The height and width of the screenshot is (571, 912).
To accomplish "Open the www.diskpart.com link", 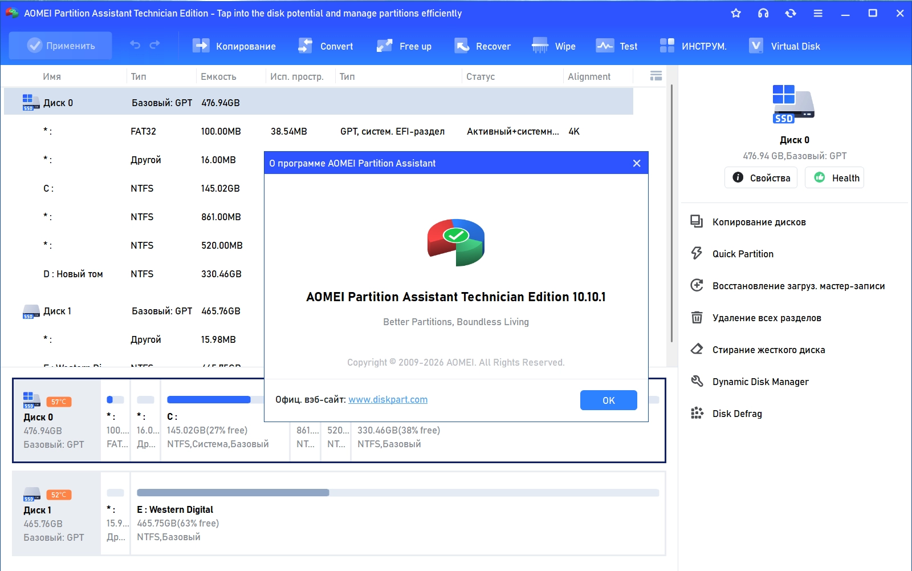I will point(388,399).
